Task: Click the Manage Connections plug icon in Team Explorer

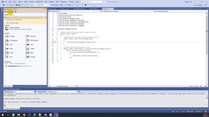Action: (12, 12)
